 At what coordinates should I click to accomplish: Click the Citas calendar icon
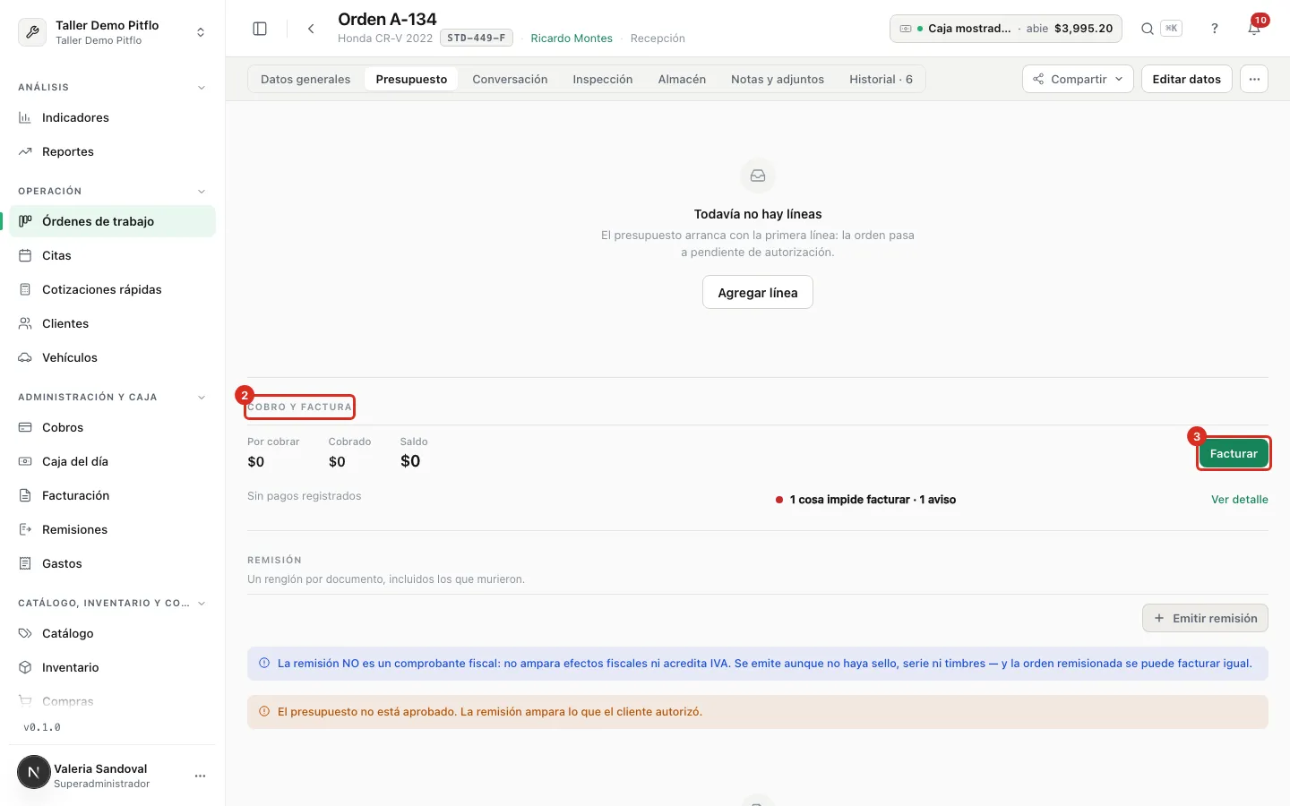[x=25, y=255]
